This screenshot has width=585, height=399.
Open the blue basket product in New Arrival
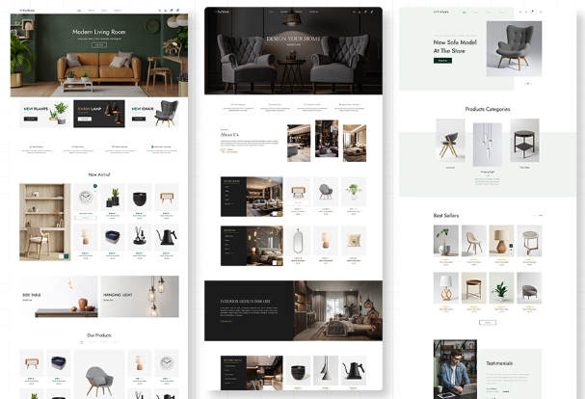[113, 237]
